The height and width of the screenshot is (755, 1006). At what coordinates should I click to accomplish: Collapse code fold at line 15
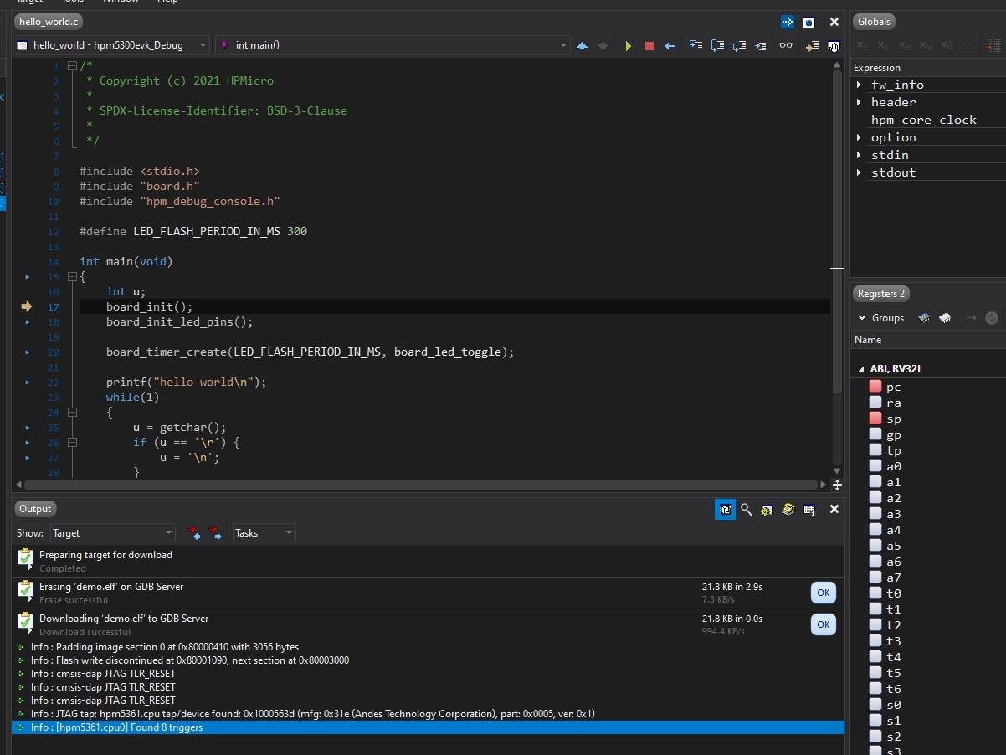[72, 277]
